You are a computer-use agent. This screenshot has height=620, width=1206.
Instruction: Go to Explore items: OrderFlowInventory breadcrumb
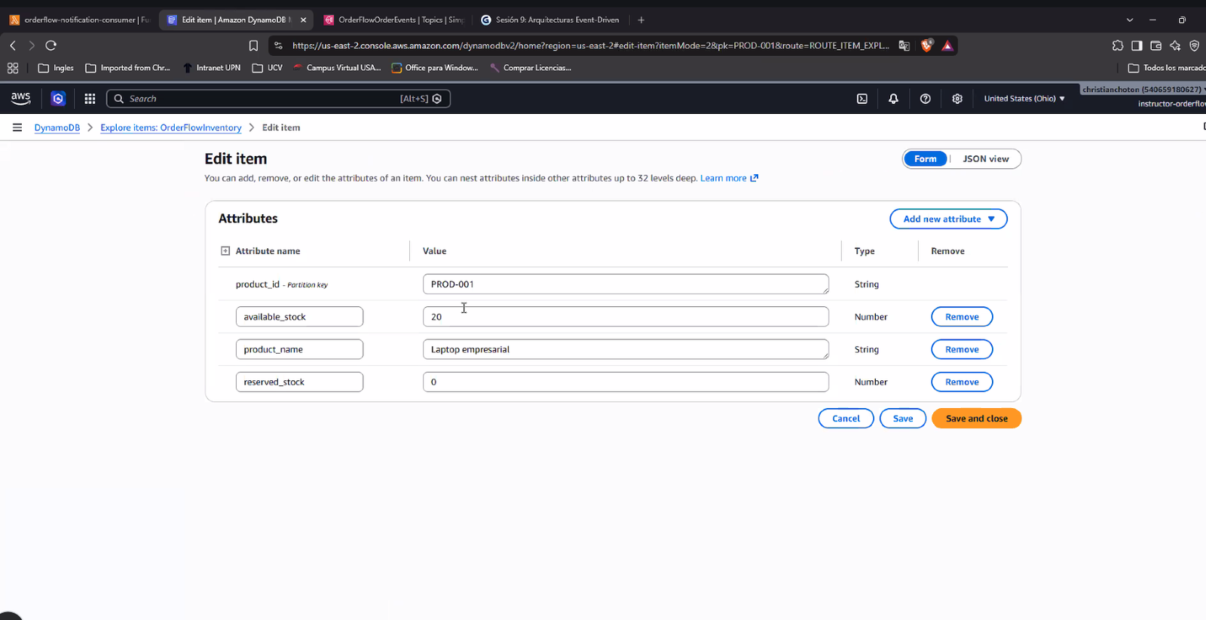(x=171, y=127)
